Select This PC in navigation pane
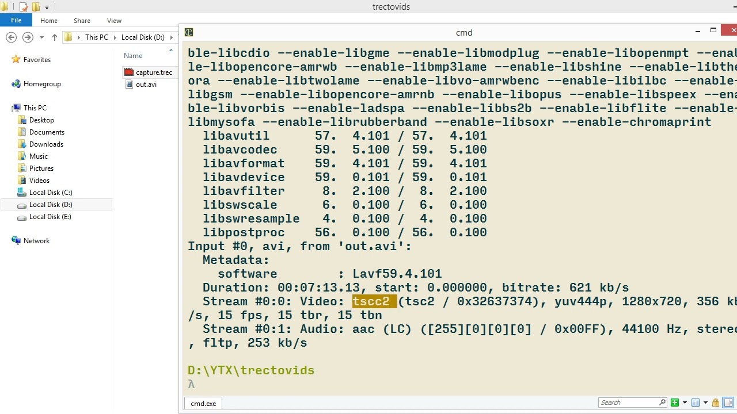737x414 pixels. tap(35, 108)
